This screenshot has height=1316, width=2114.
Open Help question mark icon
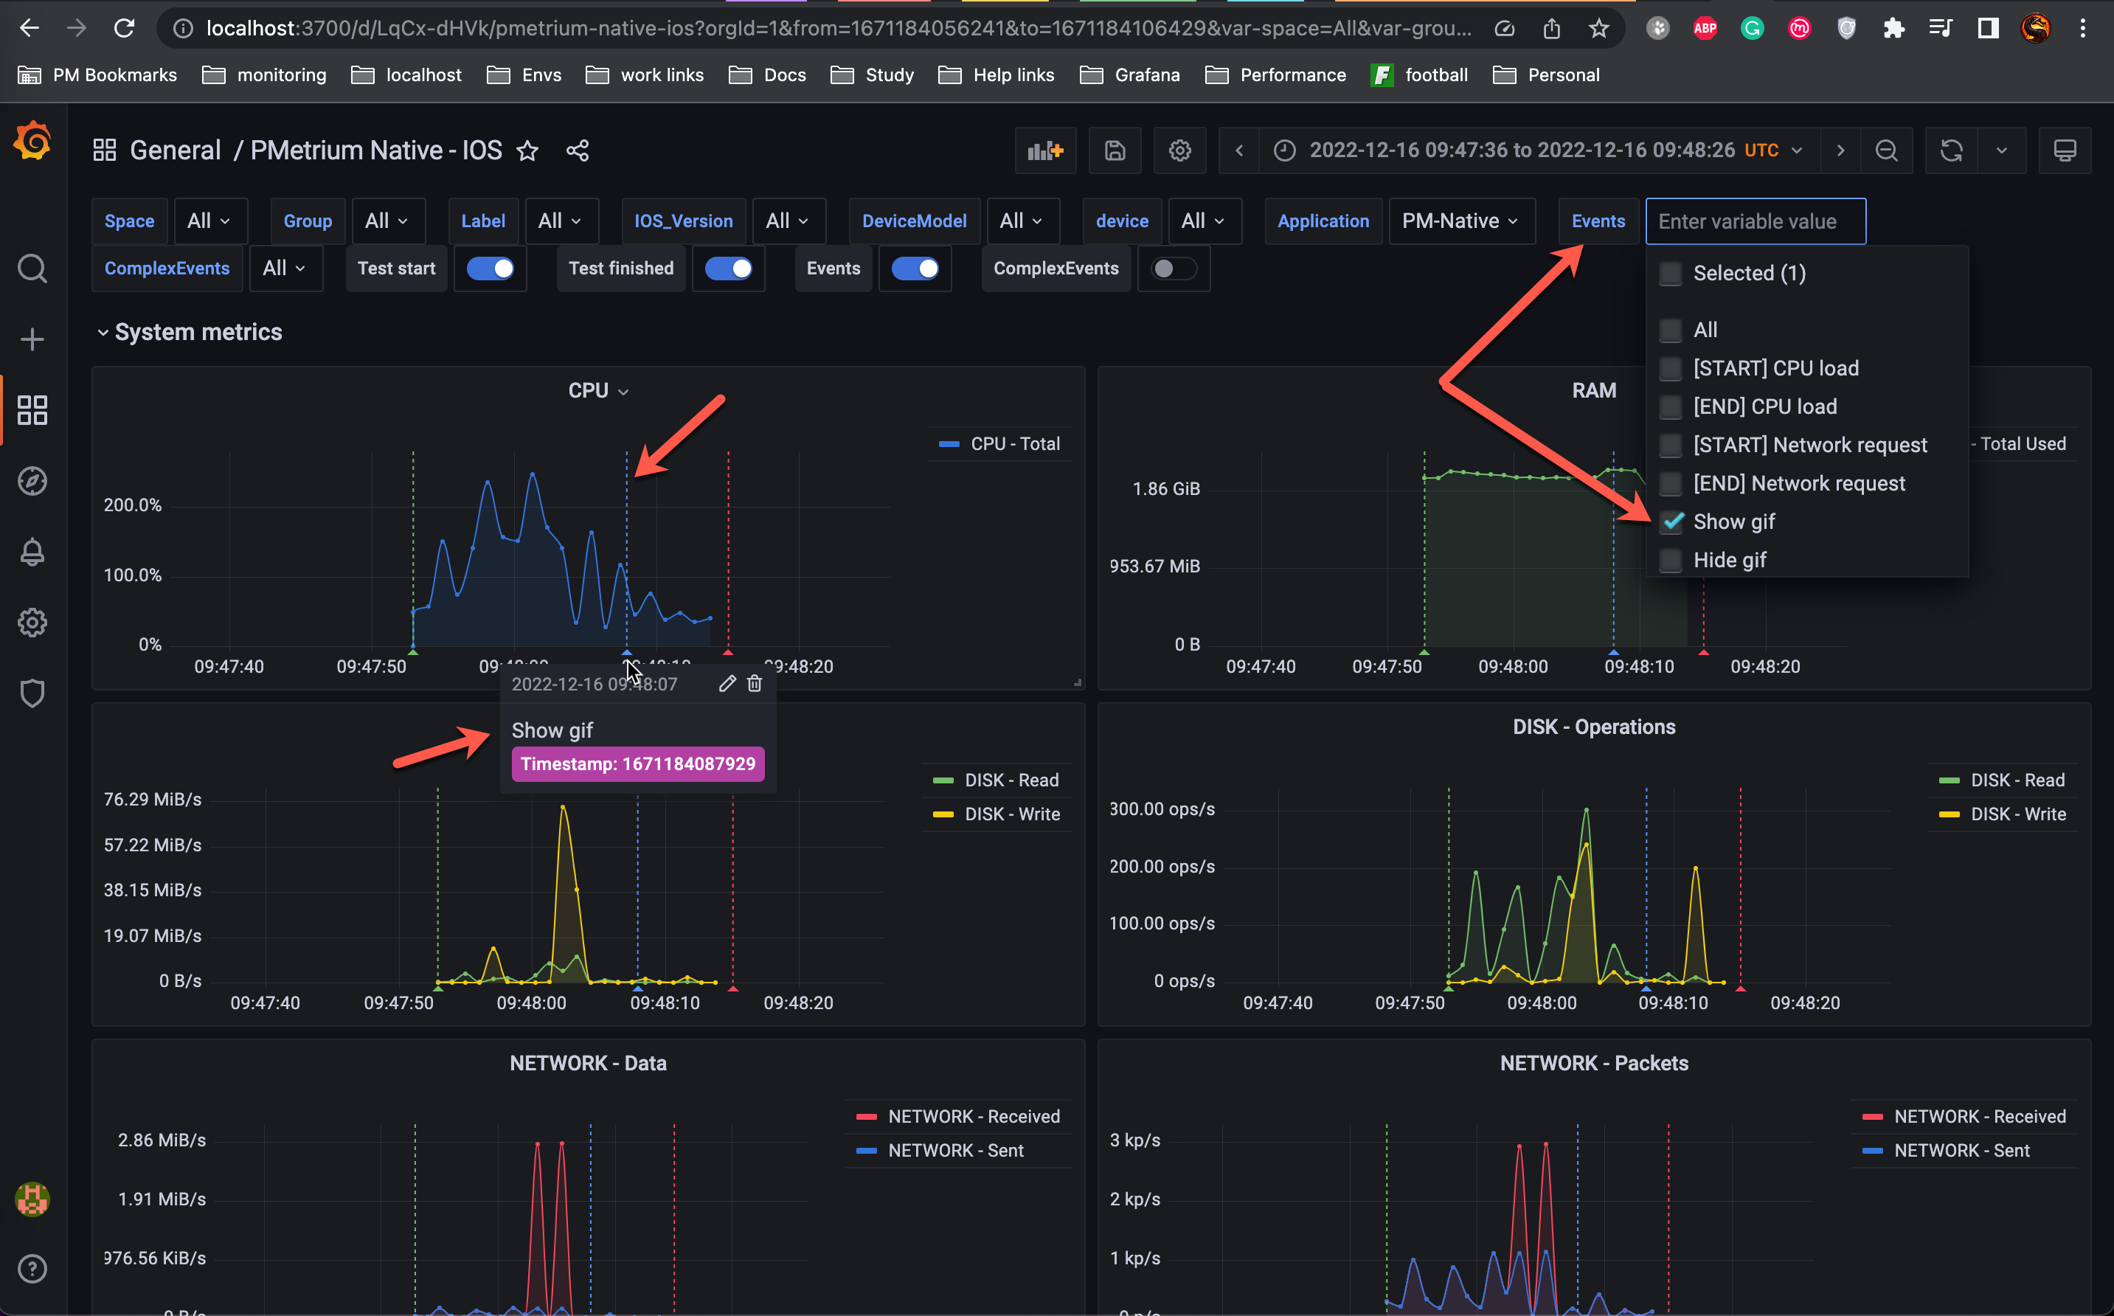(x=32, y=1269)
